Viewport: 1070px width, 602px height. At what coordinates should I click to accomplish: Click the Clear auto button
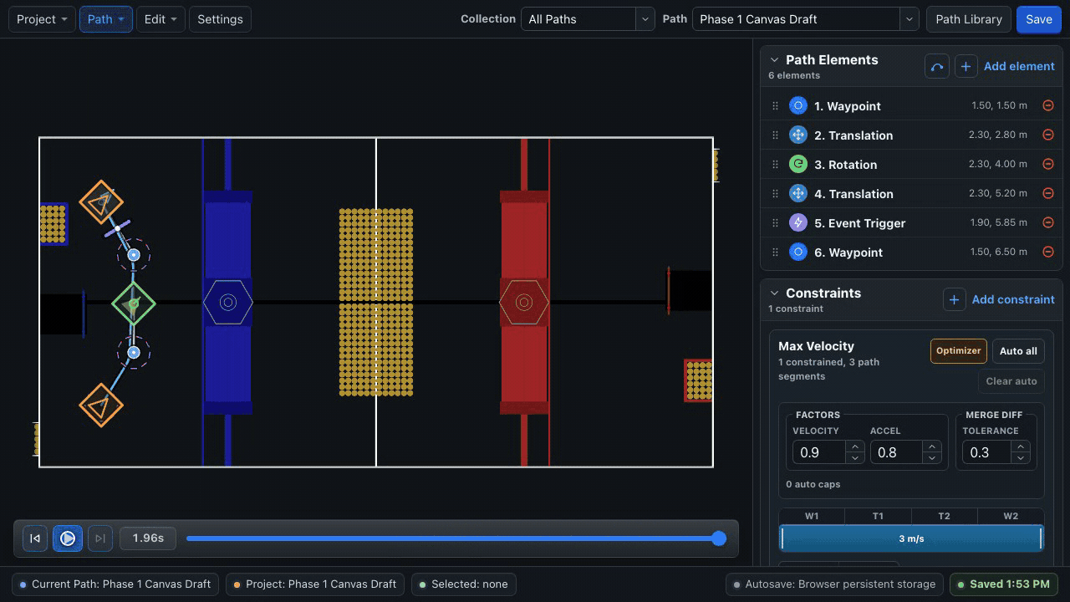click(1011, 381)
